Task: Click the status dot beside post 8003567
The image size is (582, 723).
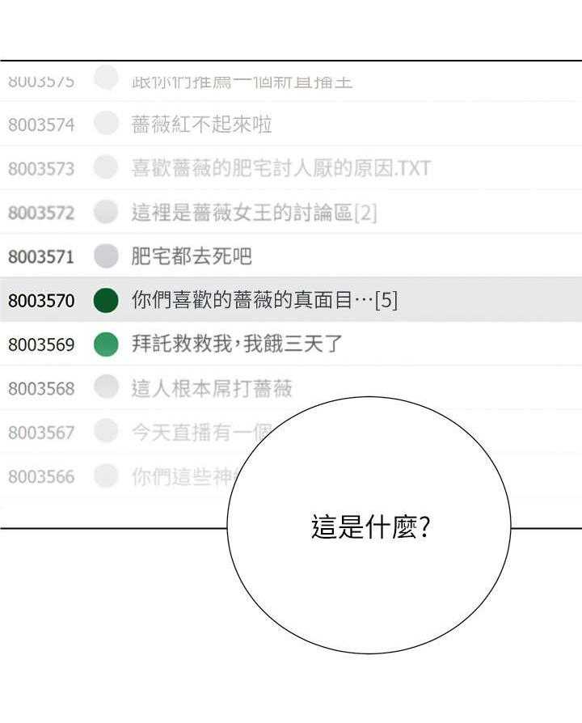Action: coord(107,432)
